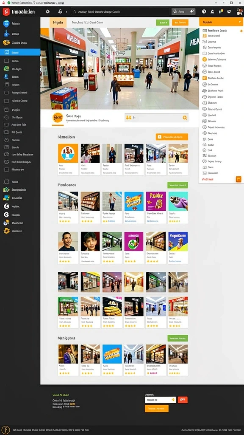Open the red link at the dropdown panel's bottom
Screen dimensions: 244x435
(x=208, y=180)
